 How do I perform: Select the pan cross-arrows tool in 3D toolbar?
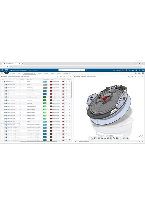(x=102, y=138)
